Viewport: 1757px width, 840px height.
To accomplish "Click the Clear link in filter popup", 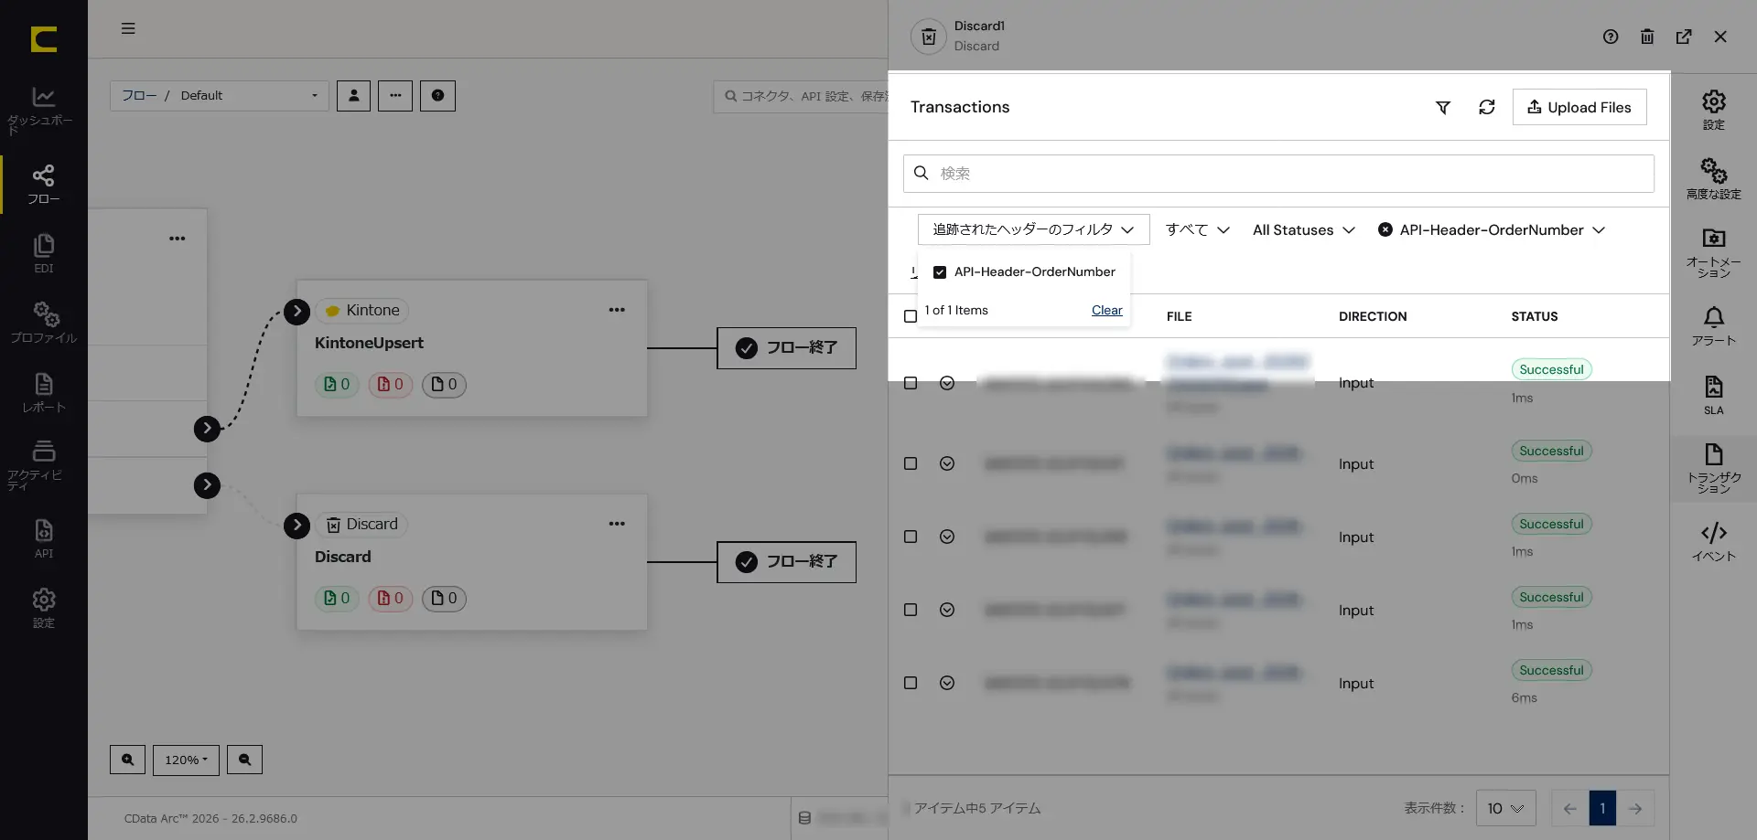I will click(x=1106, y=311).
